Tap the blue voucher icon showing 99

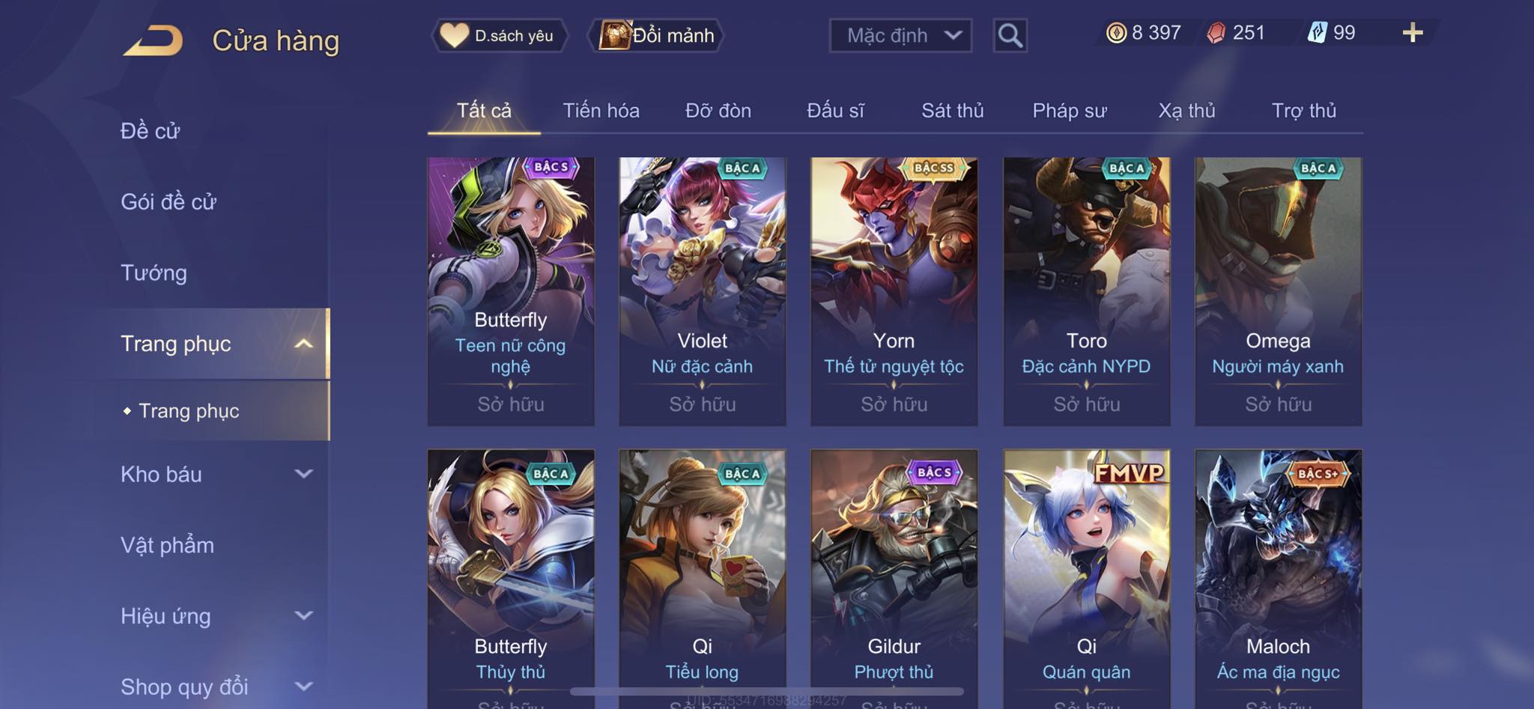(1318, 32)
